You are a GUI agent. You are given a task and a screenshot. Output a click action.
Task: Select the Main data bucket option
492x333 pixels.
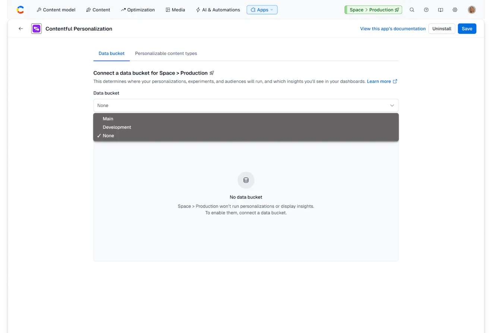point(108,118)
